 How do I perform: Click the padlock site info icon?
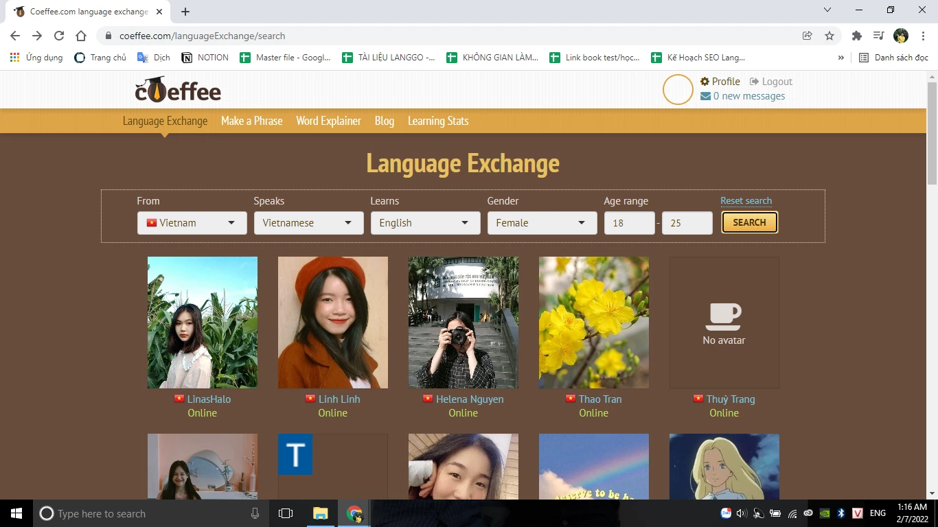[x=108, y=36]
